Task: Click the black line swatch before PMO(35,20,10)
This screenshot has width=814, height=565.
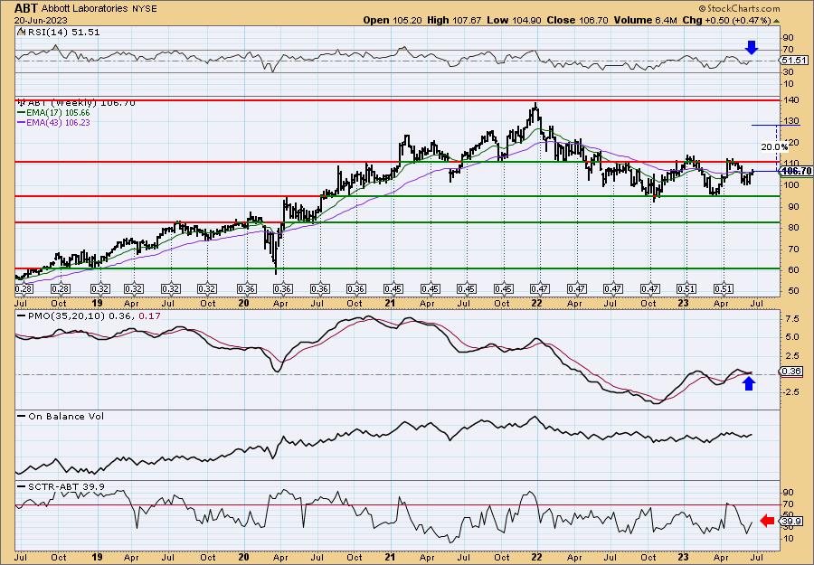Action: pyautogui.click(x=22, y=315)
